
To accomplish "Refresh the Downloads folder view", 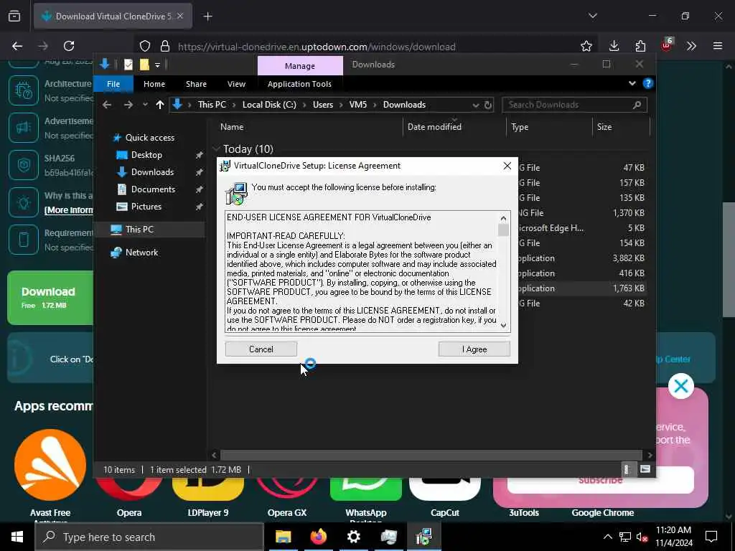I will coord(488,105).
